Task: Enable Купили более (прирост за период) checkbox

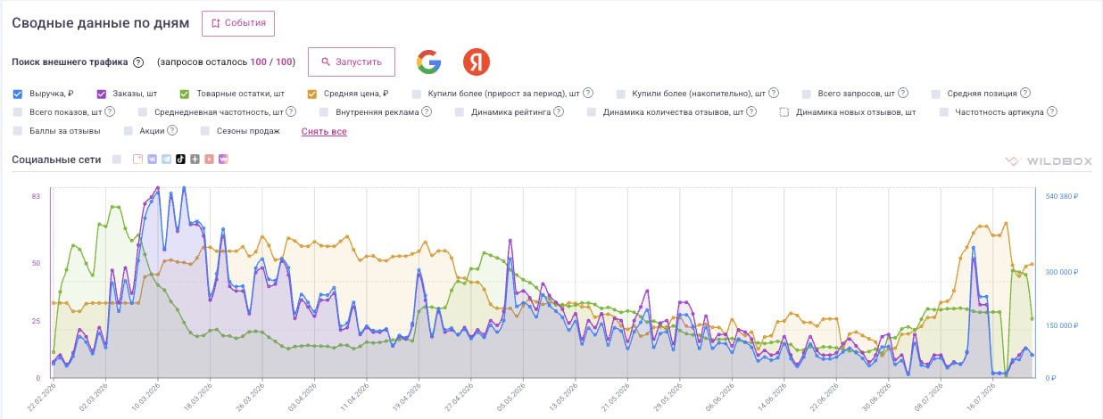Action: click(417, 93)
